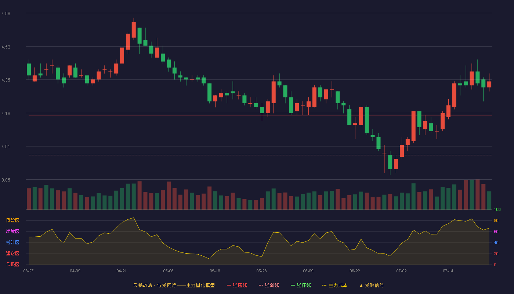Select the 出货区 zone label
The image size is (514, 294).
[x=12, y=232]
